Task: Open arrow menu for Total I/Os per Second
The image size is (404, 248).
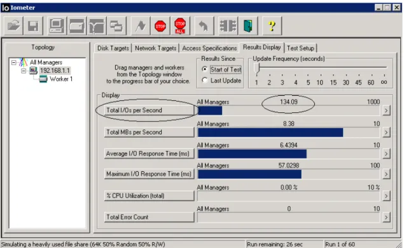Action: tap(386, 110)
